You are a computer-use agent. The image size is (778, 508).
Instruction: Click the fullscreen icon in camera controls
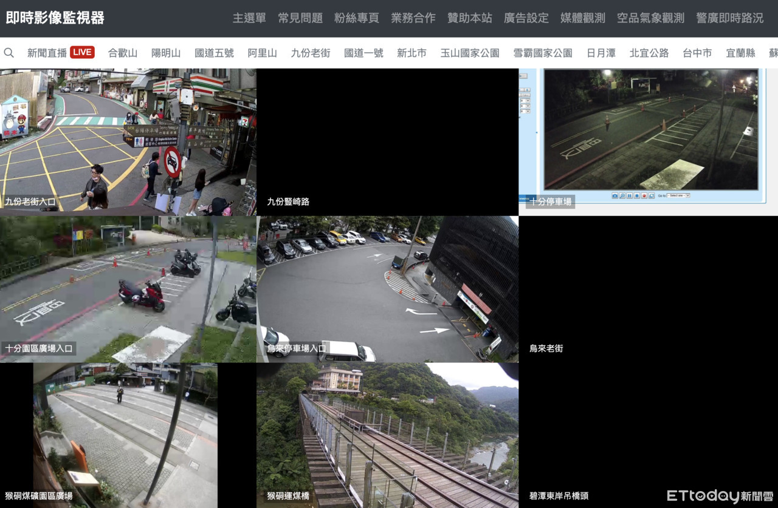click(x=652, y=195)
